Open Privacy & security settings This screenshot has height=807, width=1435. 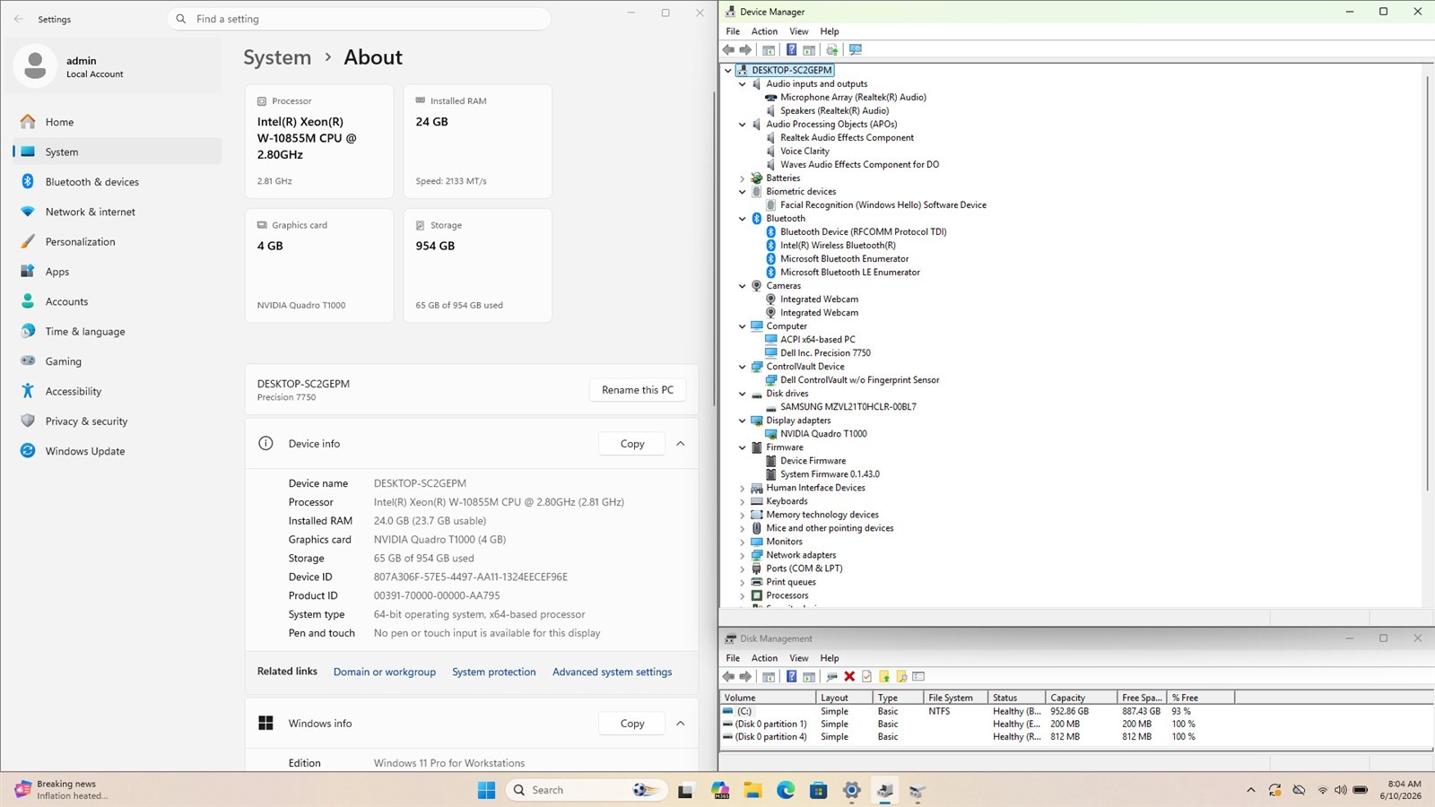[x=117, y=421]
